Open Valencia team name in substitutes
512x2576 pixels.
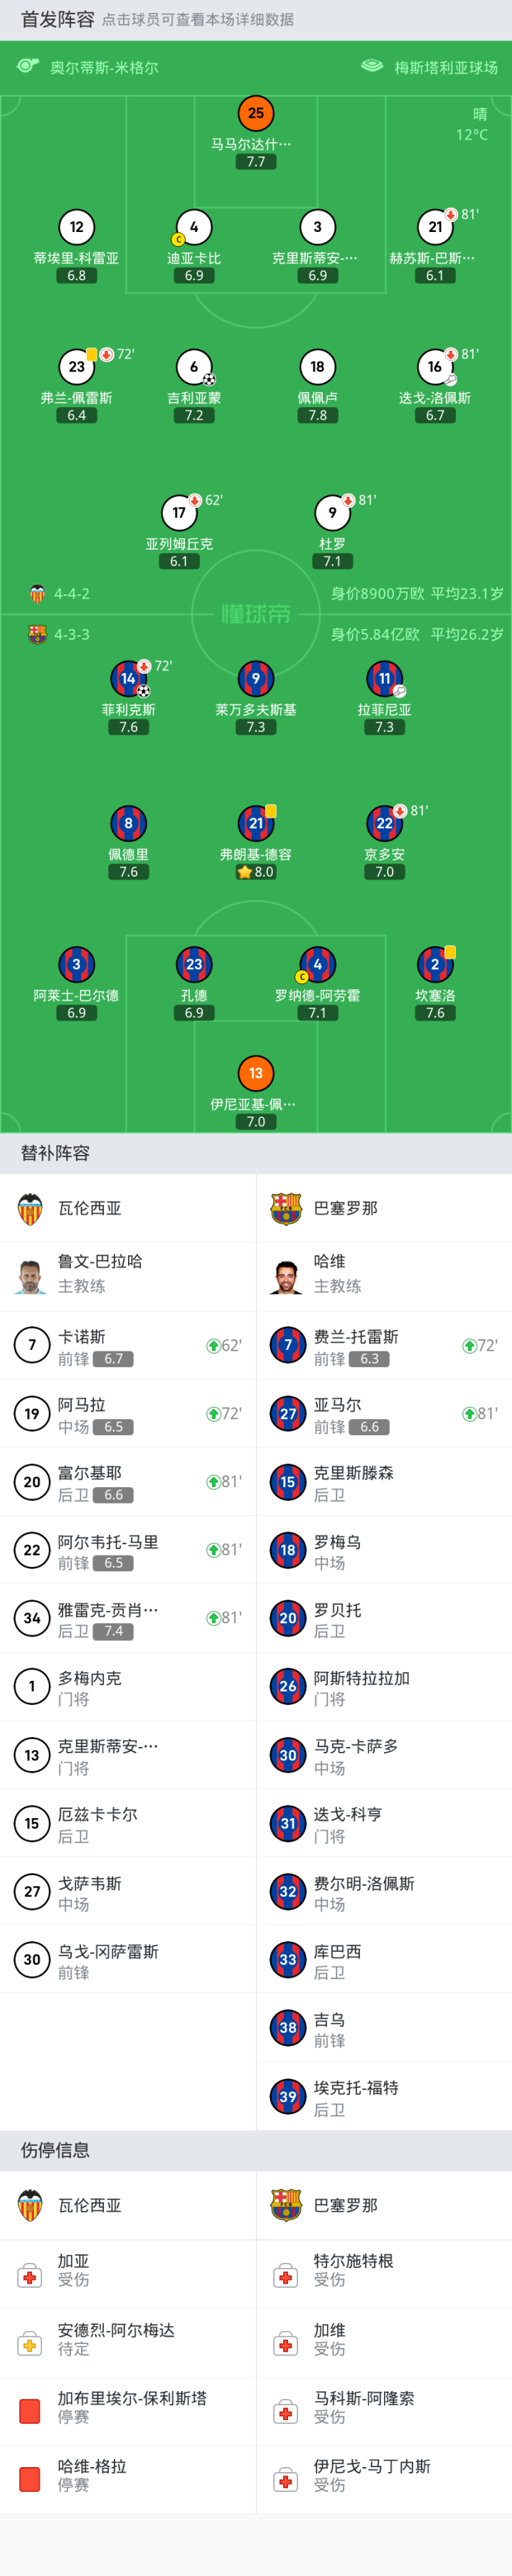point(89,1208)
